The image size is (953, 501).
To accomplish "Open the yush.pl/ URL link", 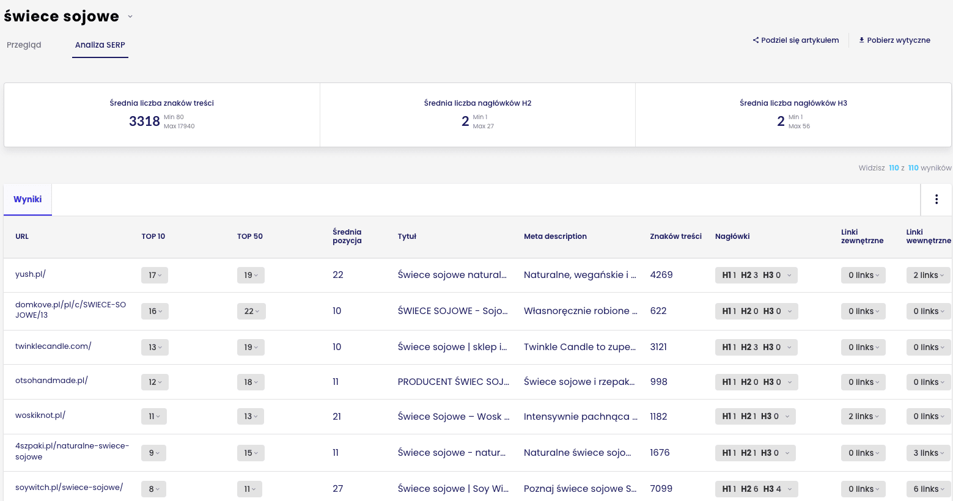I will tap(31, 274).
